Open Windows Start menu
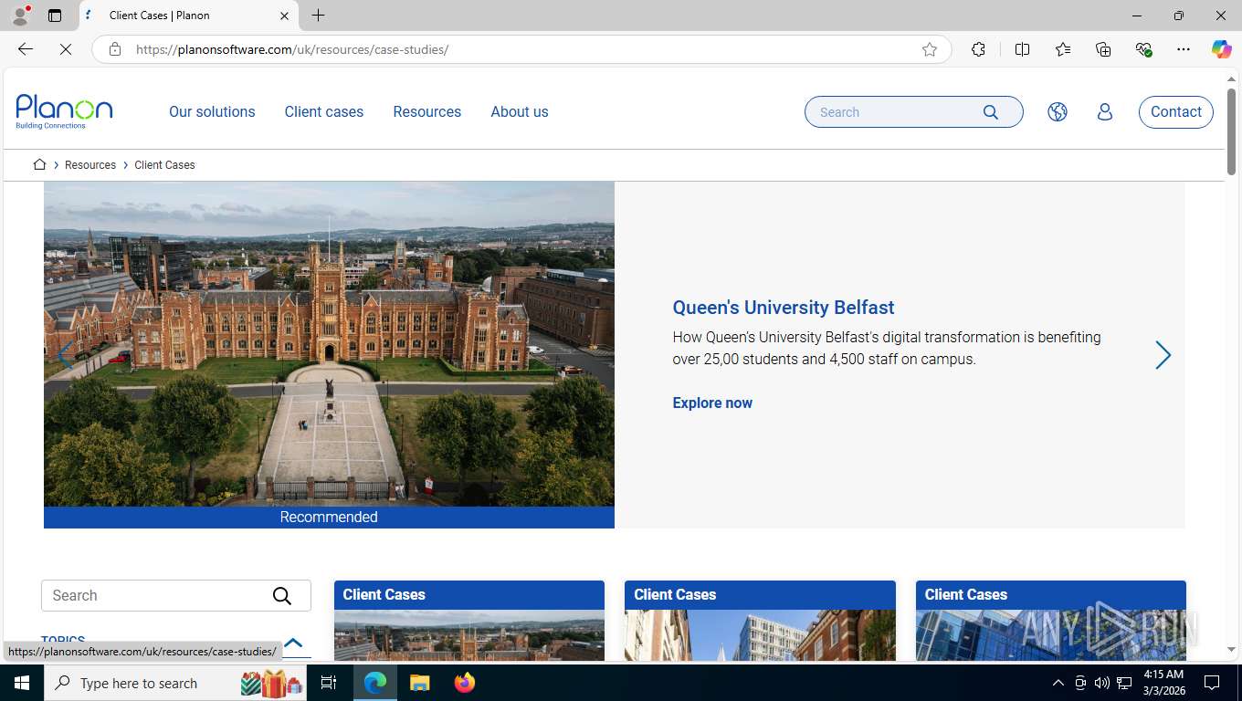Viewport: 1242px width, 701px height. (22, 683)
